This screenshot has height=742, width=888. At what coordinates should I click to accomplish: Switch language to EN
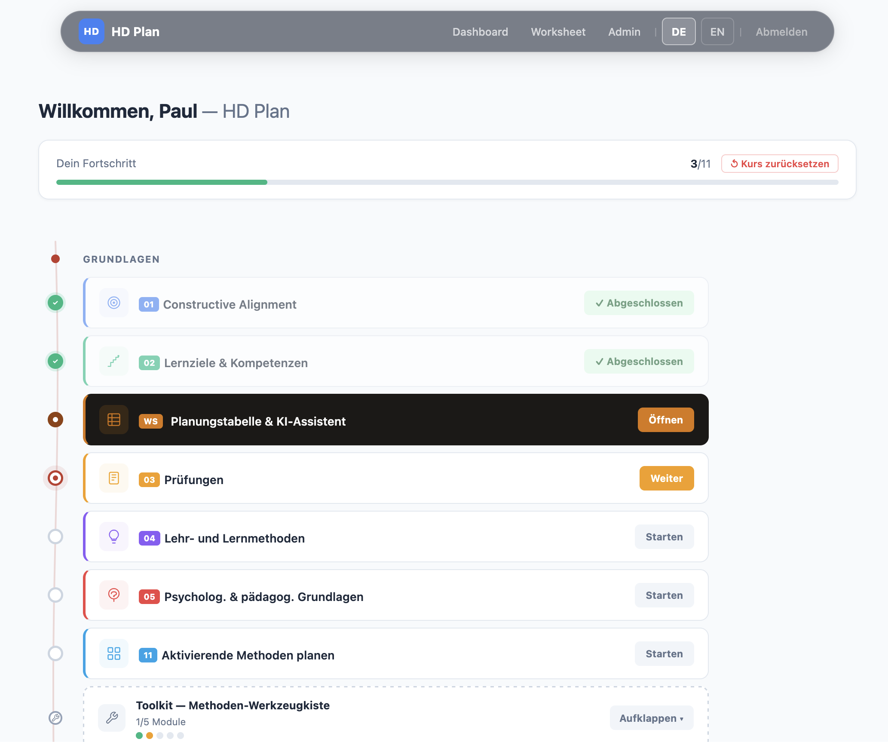coord(717,32)
